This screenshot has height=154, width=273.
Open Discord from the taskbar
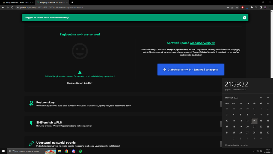(73, 151)
